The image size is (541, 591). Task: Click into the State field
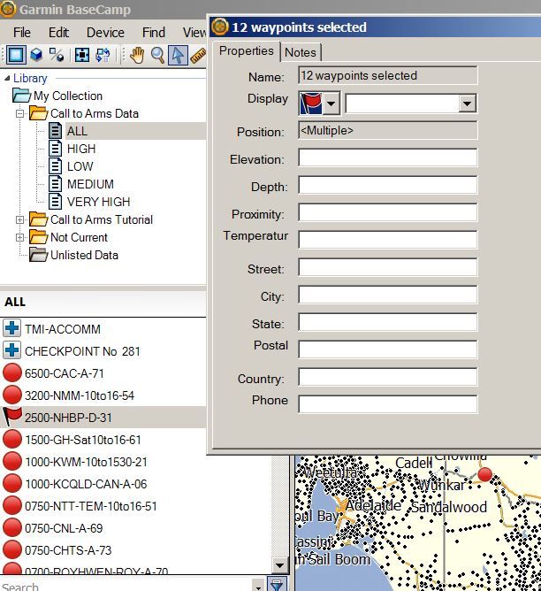(388, 322)
